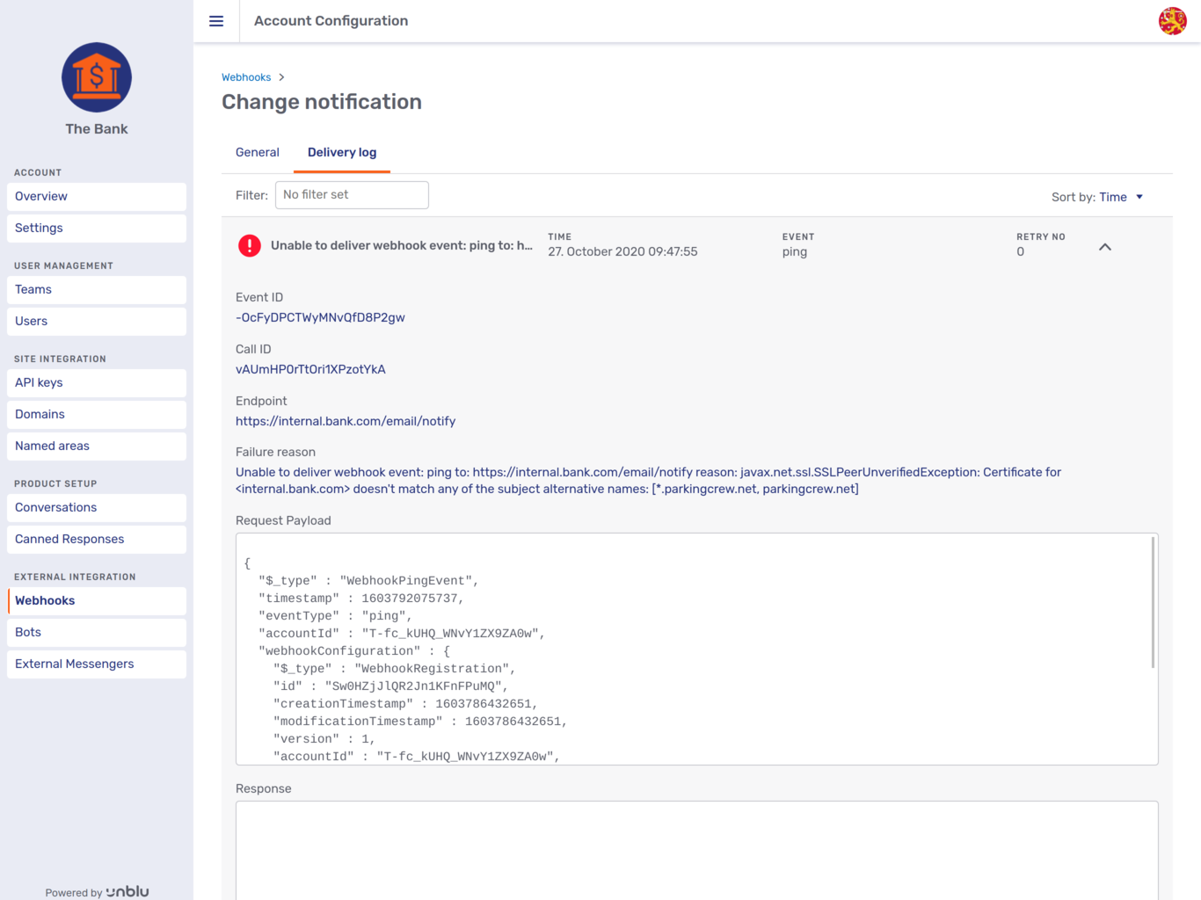Viewport: 1201px width, 900px height.
Task: Click the internal.bank.com endpoint link
Action: tap(346, 421)
